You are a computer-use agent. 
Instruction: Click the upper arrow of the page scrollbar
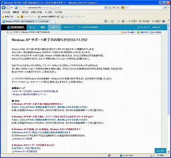[x=168, y=26]
